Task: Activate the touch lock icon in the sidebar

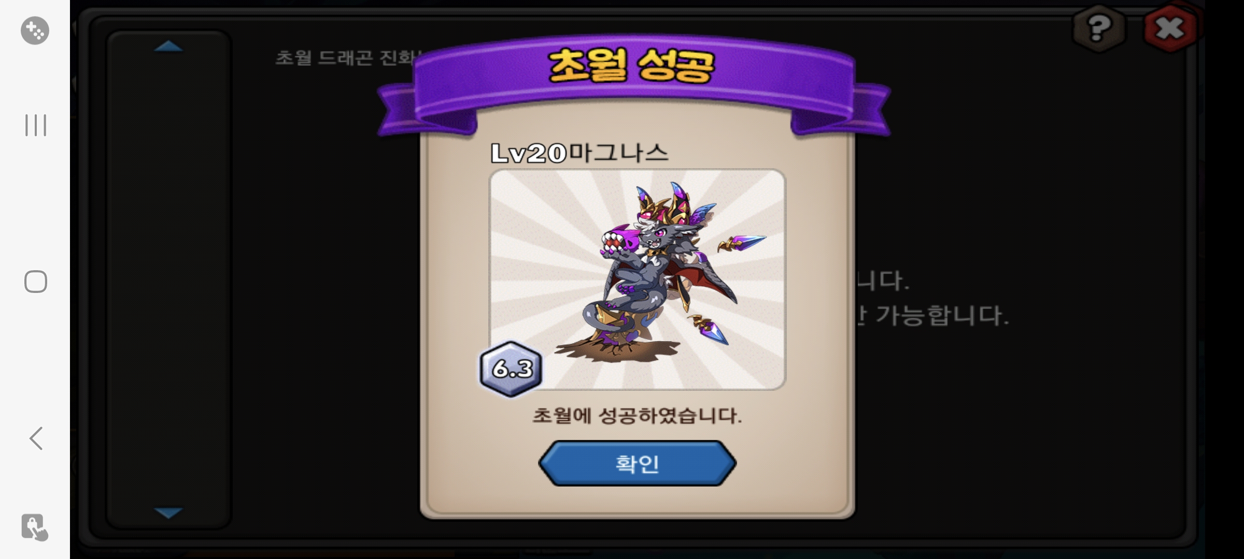Action: point(34,527)
